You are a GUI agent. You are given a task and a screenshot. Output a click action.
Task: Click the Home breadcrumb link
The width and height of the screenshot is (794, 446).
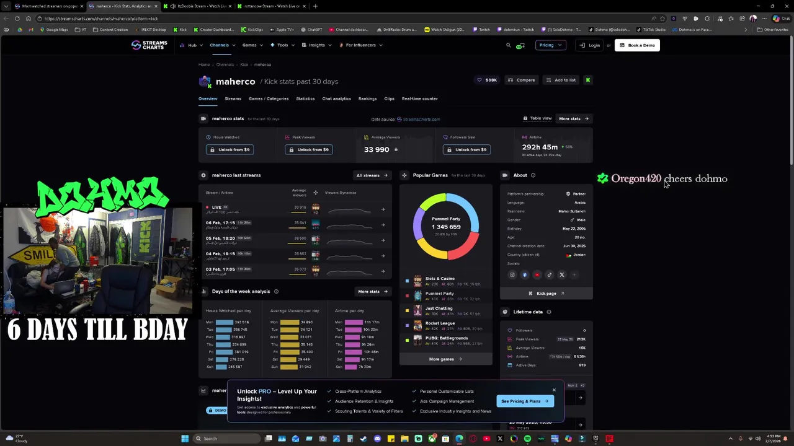(x=204, y=64)
